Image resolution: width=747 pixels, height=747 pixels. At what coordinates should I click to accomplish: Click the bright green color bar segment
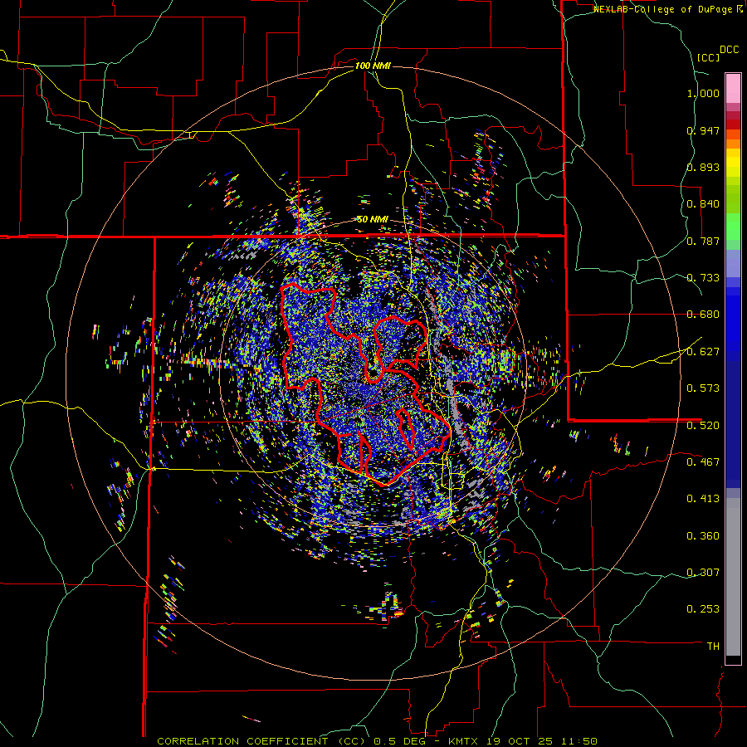733,227
